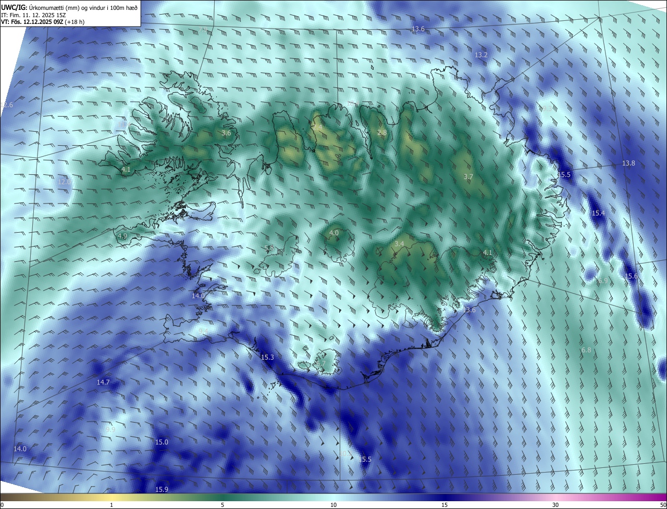Image resolution: width=667 pixels, height=509 pixels.
Task: Click the 'VT: Fös. 12.12.2025 09Z (+18 h)' line
Action: pyautogui.click(x=43, y=22)
